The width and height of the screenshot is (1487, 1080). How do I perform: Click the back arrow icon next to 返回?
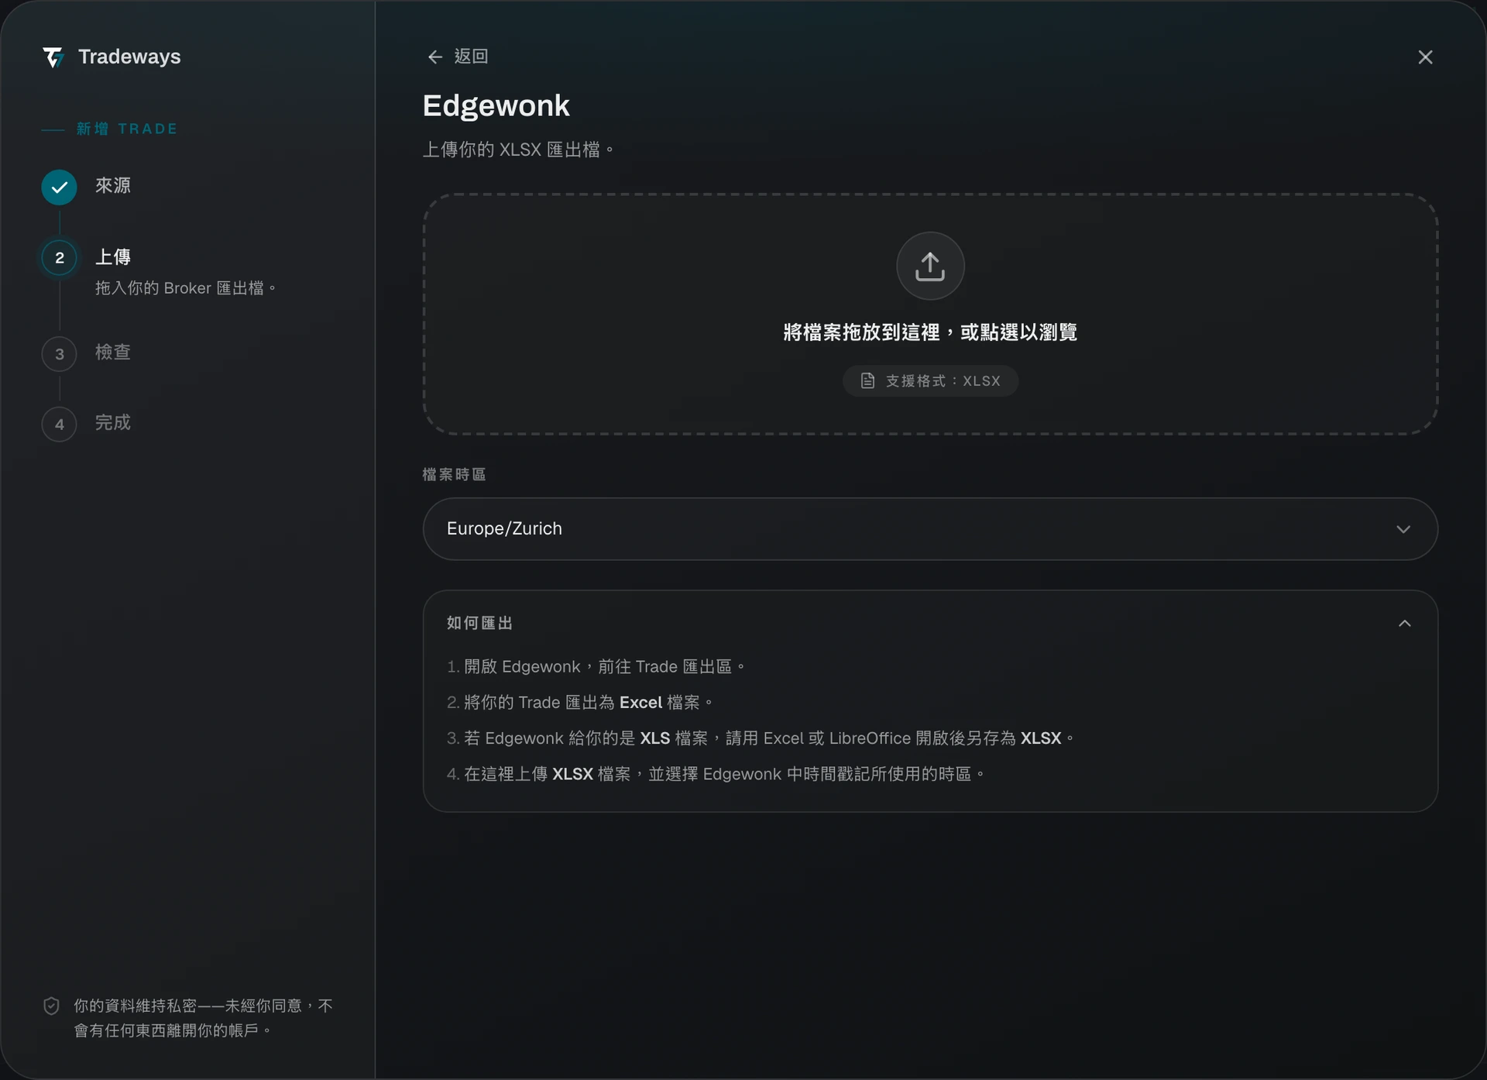click(435, 57)
